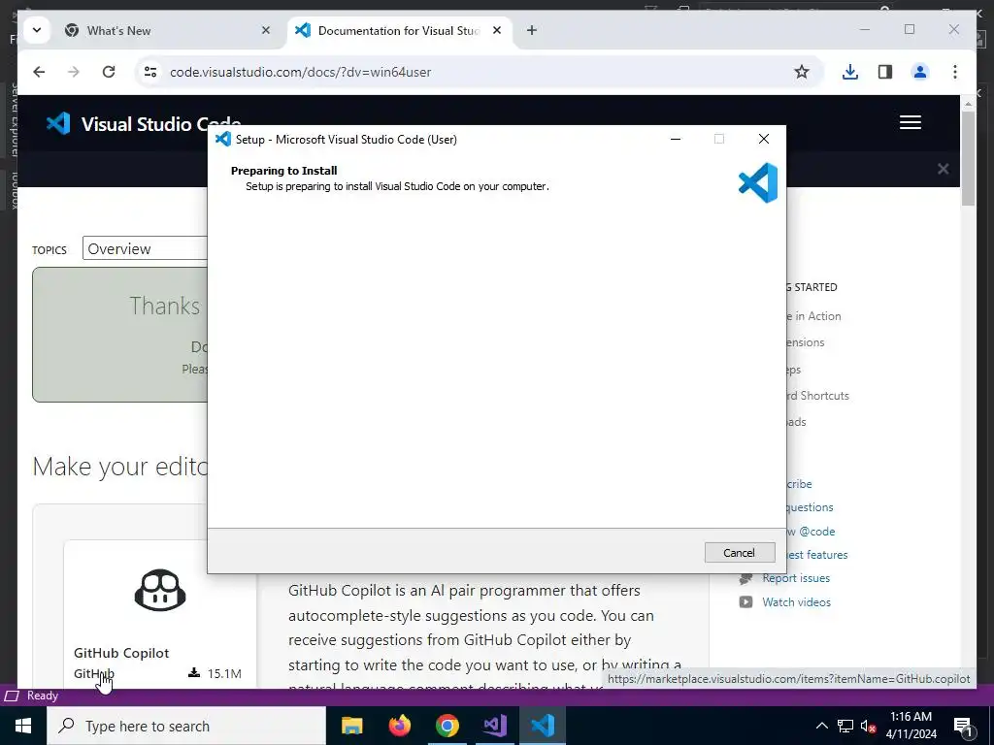Click the GitHub Copilot extension title
Image resolution: width=994 pixels, height=745 pixels.
click(x=121, y=653)
